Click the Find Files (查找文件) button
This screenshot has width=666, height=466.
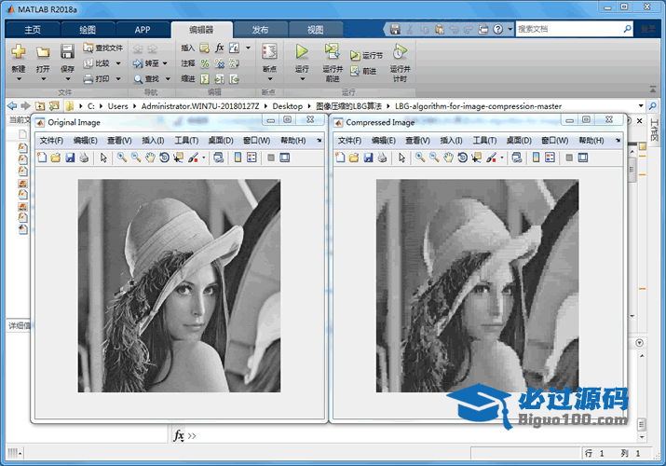tap(102, 48)
